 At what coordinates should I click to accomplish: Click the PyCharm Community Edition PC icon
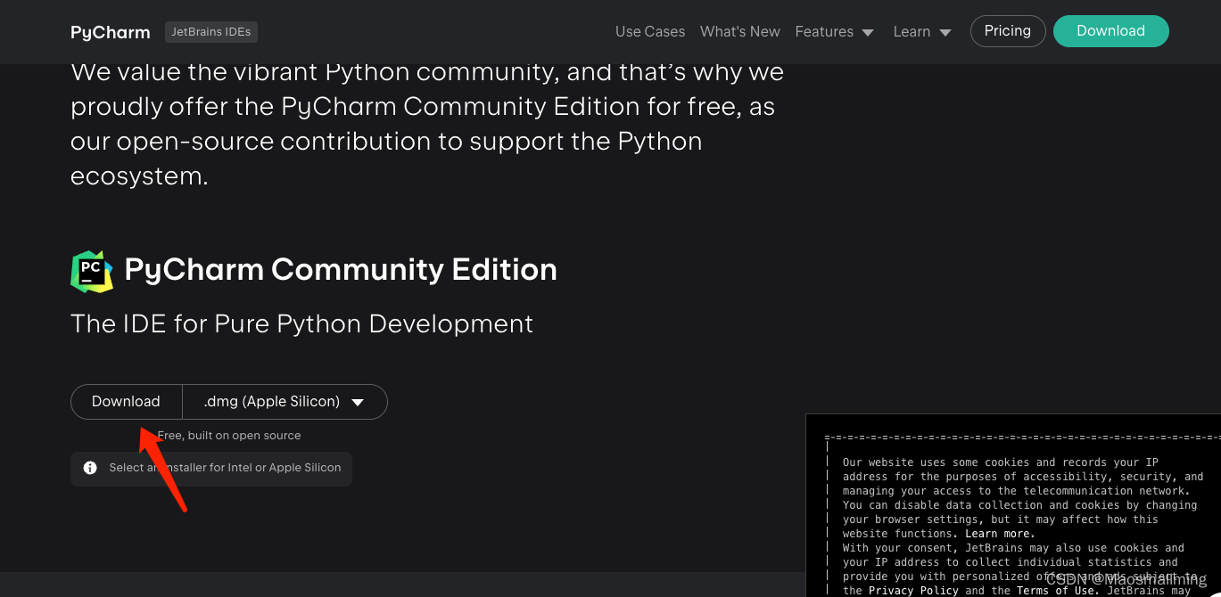pos(92,271)
